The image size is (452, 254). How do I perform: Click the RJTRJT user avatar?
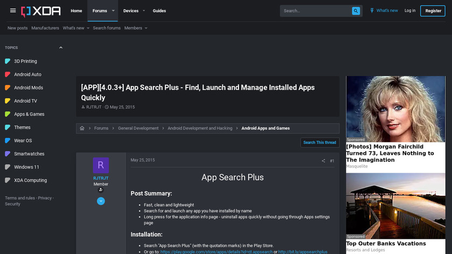101,165
